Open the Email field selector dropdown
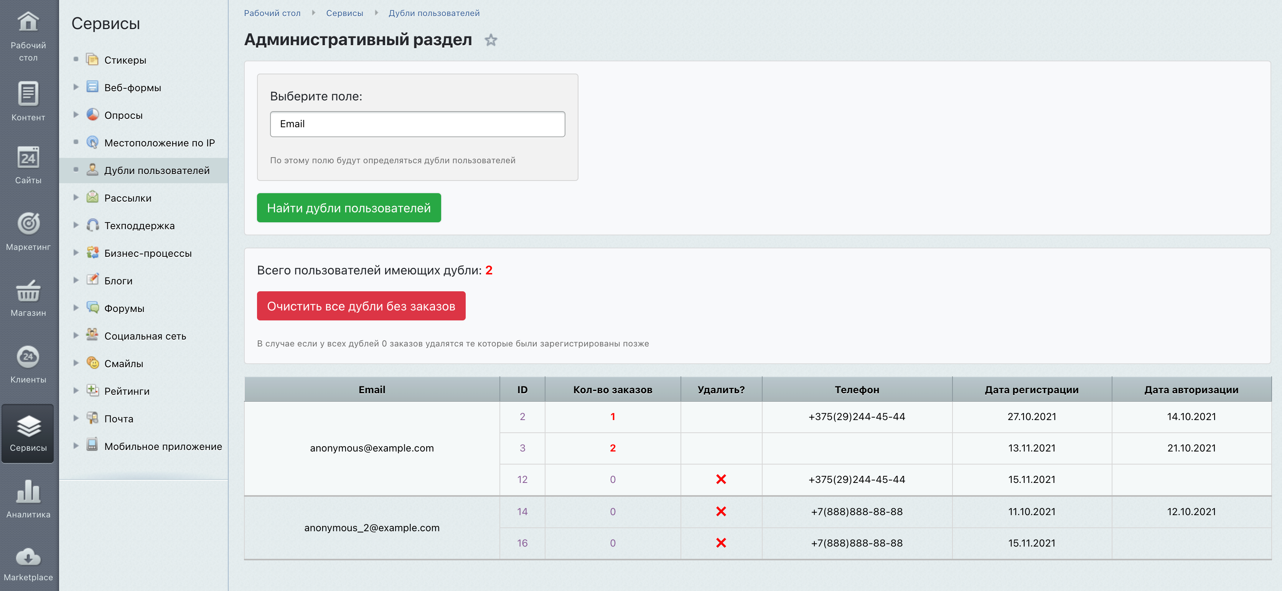The width and height of the screenshot is (1282, 591). (x=417, y=124)
